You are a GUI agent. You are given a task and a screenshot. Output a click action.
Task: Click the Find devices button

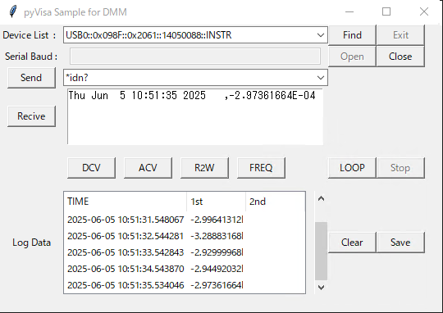[x=352, y=35]
